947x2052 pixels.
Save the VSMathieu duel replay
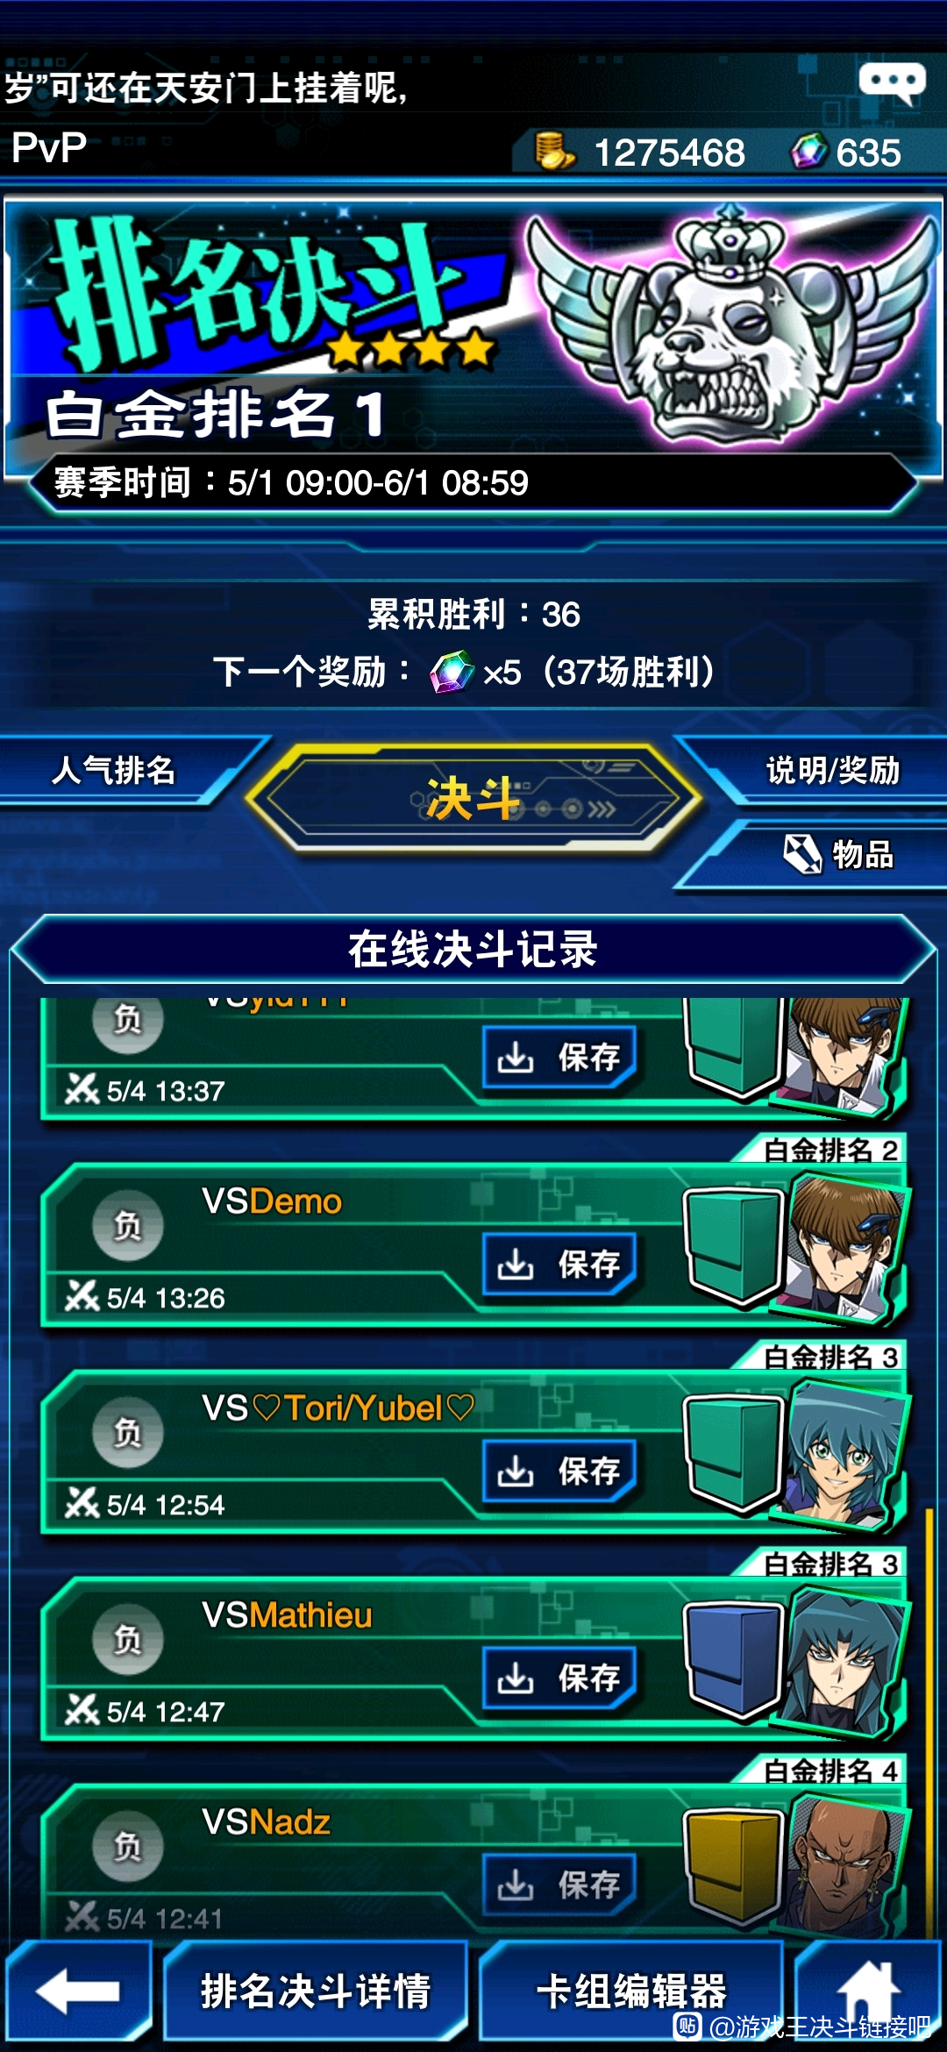559,1678
